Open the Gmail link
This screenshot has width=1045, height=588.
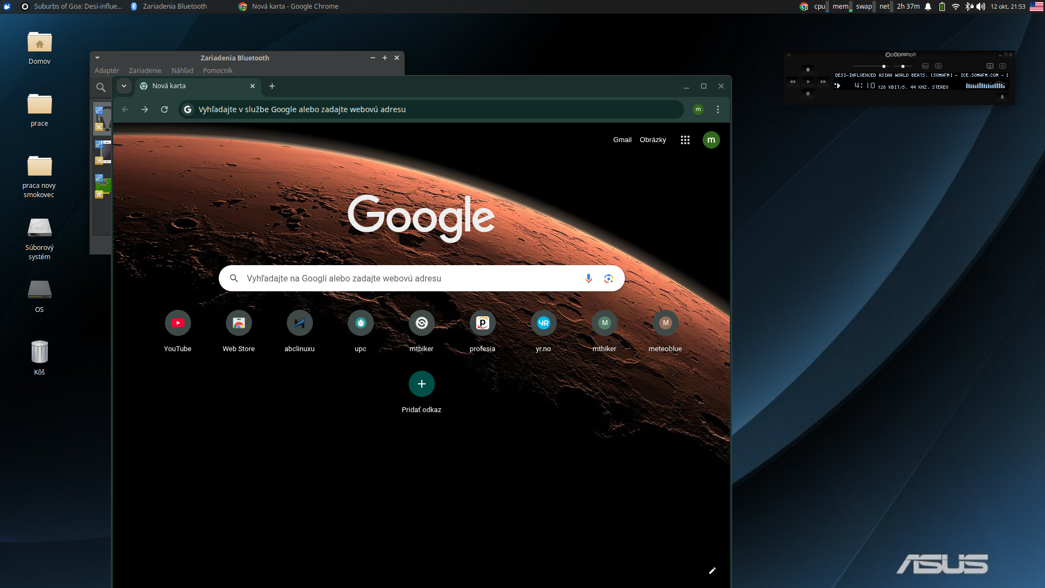(622, 140)
